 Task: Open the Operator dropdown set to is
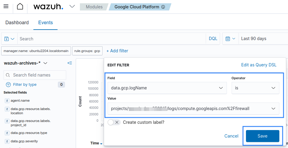[255, 88]
